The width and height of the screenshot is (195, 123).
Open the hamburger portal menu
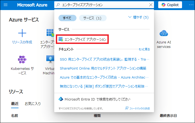[x=6, y=5]
